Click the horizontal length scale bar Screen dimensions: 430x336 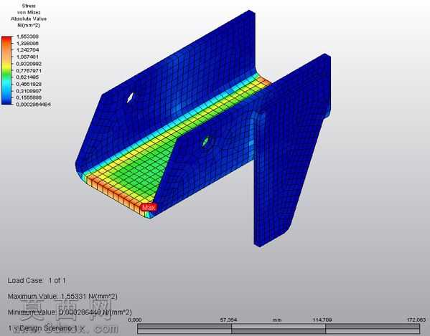pos(279,329)
